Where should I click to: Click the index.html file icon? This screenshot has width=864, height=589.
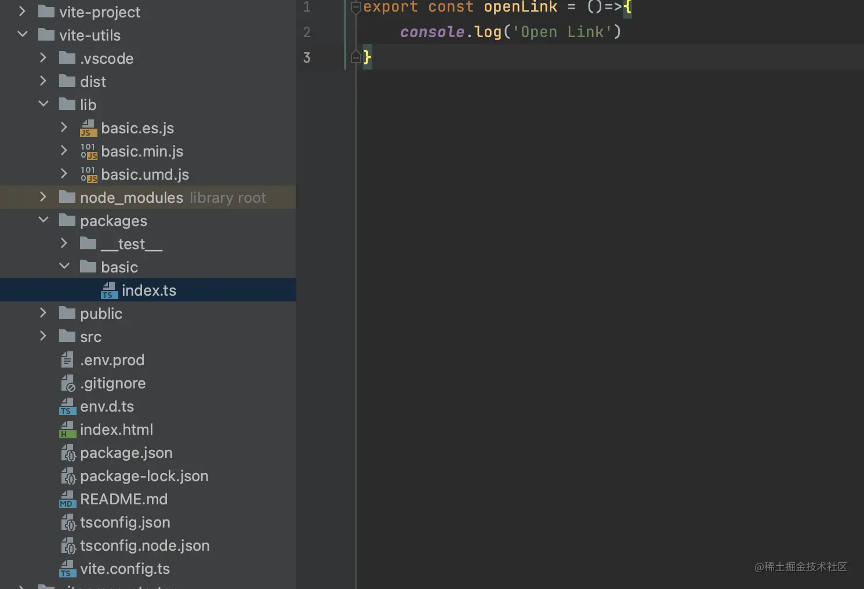pos(67,430)
